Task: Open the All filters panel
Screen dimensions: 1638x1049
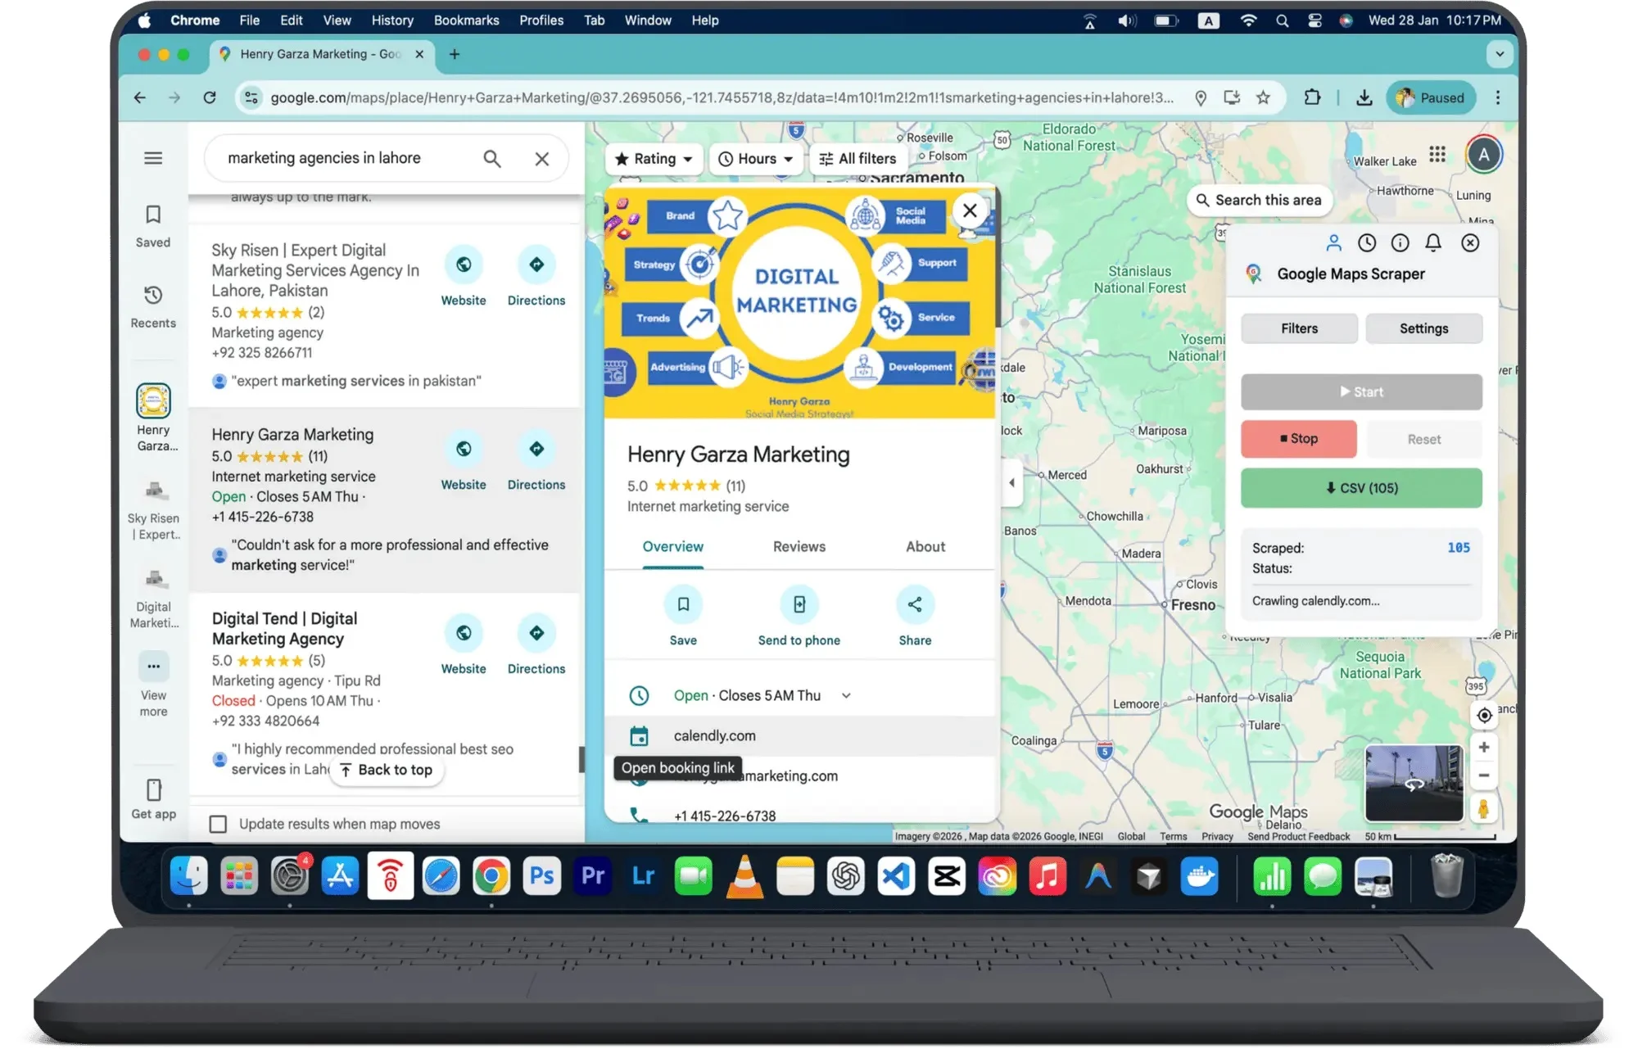Action: click(857, 159)
